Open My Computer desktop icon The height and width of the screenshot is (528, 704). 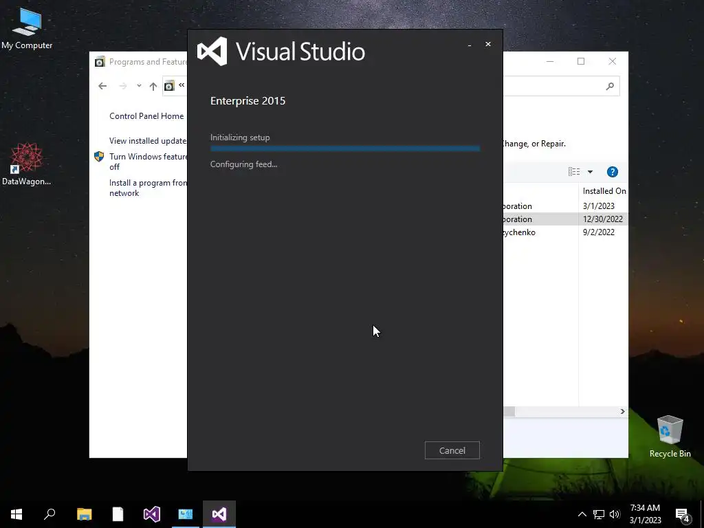pyautogui.click(x=27, y=29)
